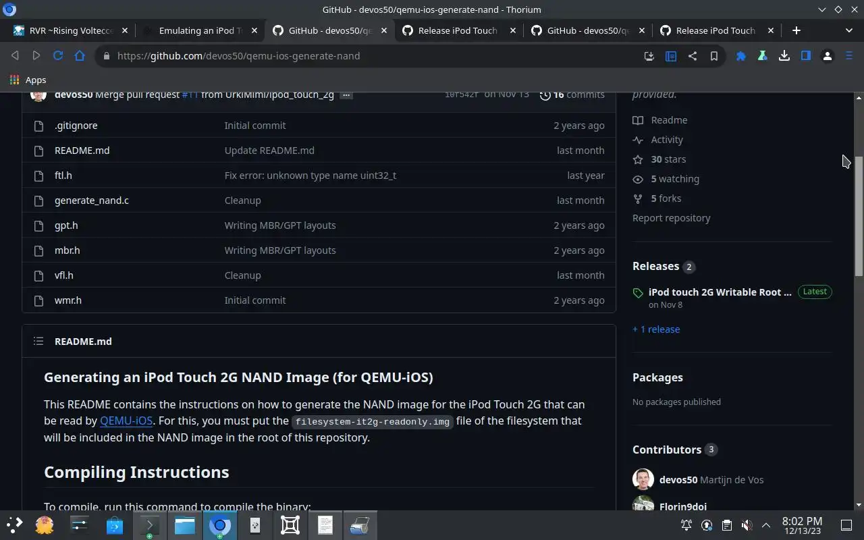Open the profile avatar icon
Screen dimensions: 864x540
click(x=828, y=56)
